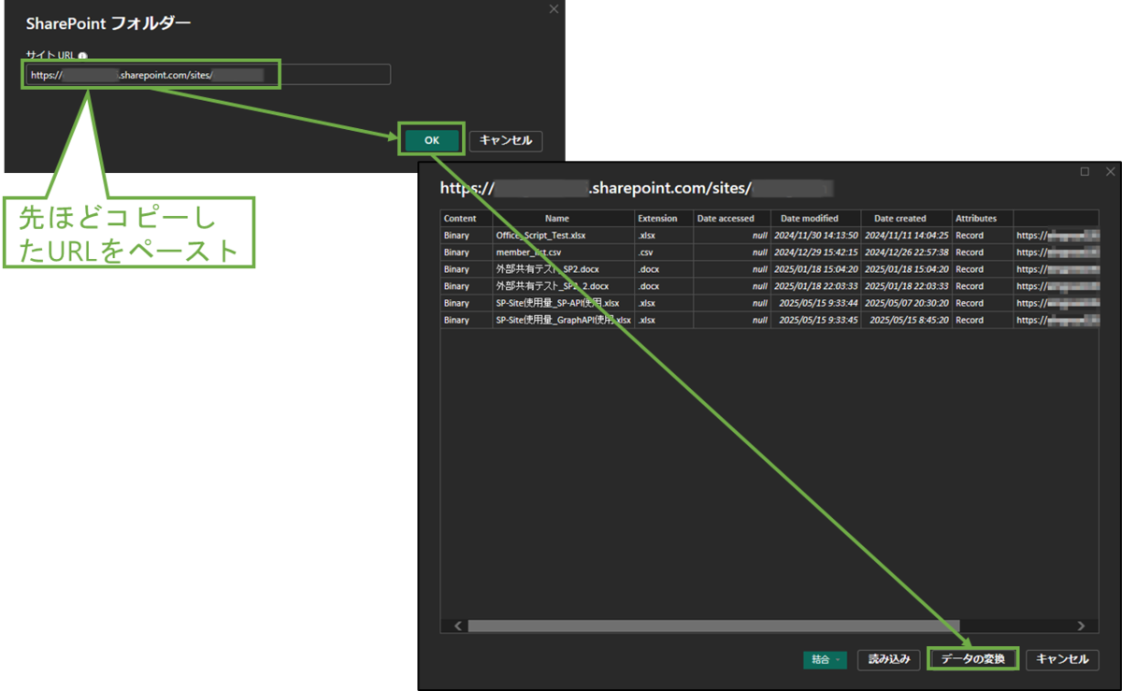The height and width of the screenshot is (691, 1122).
Task: Click Binary in the member_list.csv row
Action: pos(467,252)
